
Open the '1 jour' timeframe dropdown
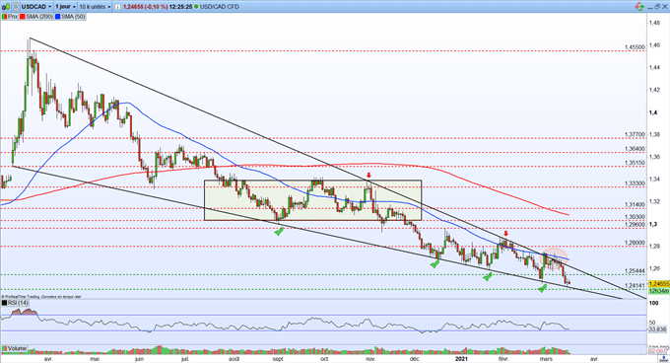click(x=65, y=7)
